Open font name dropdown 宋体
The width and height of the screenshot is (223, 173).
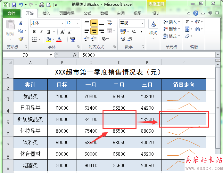pyautogui.click(x=62, y=23)
